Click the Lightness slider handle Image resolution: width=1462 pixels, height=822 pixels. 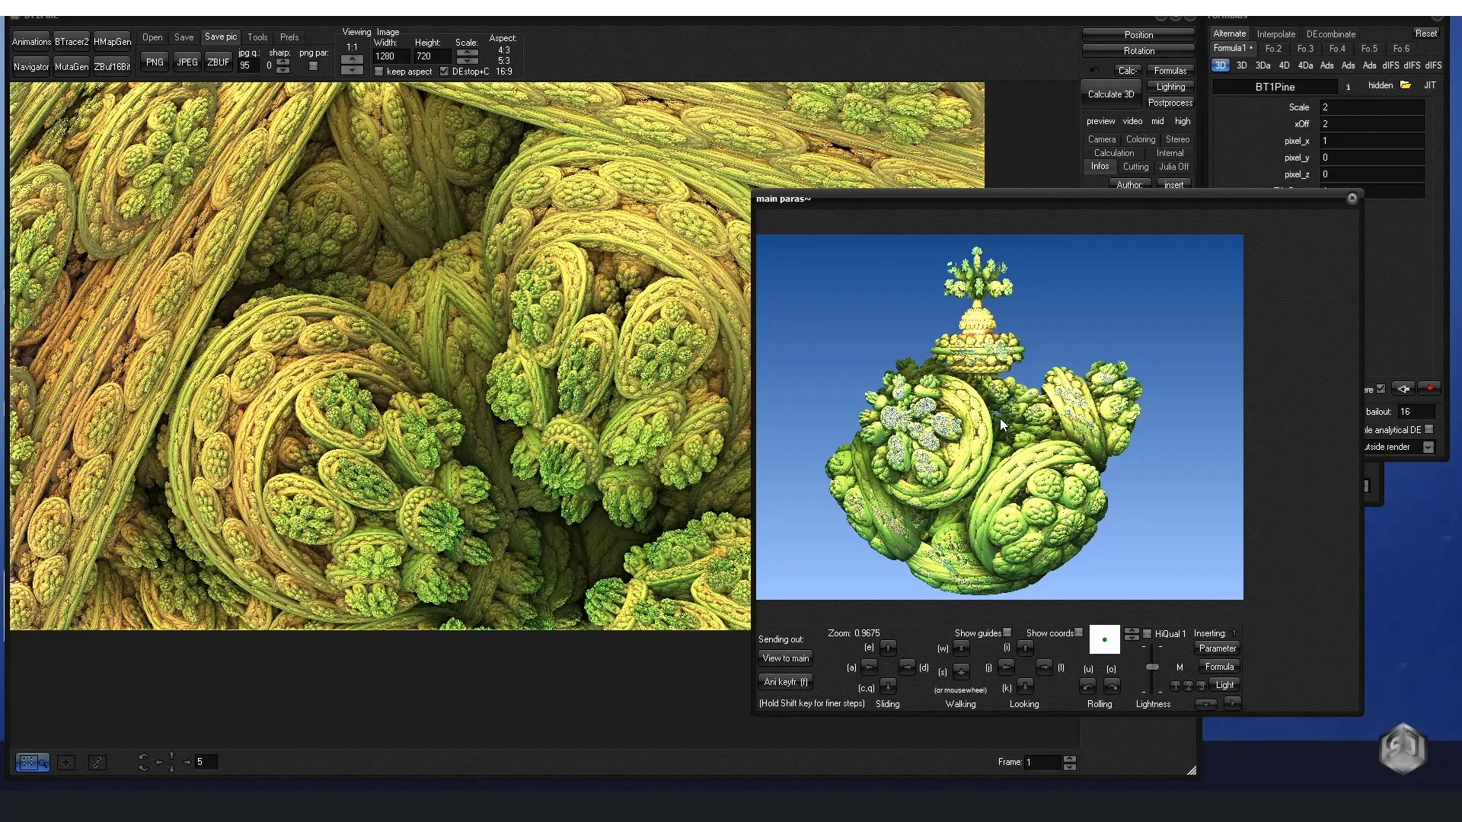(x=1152, y=667)
